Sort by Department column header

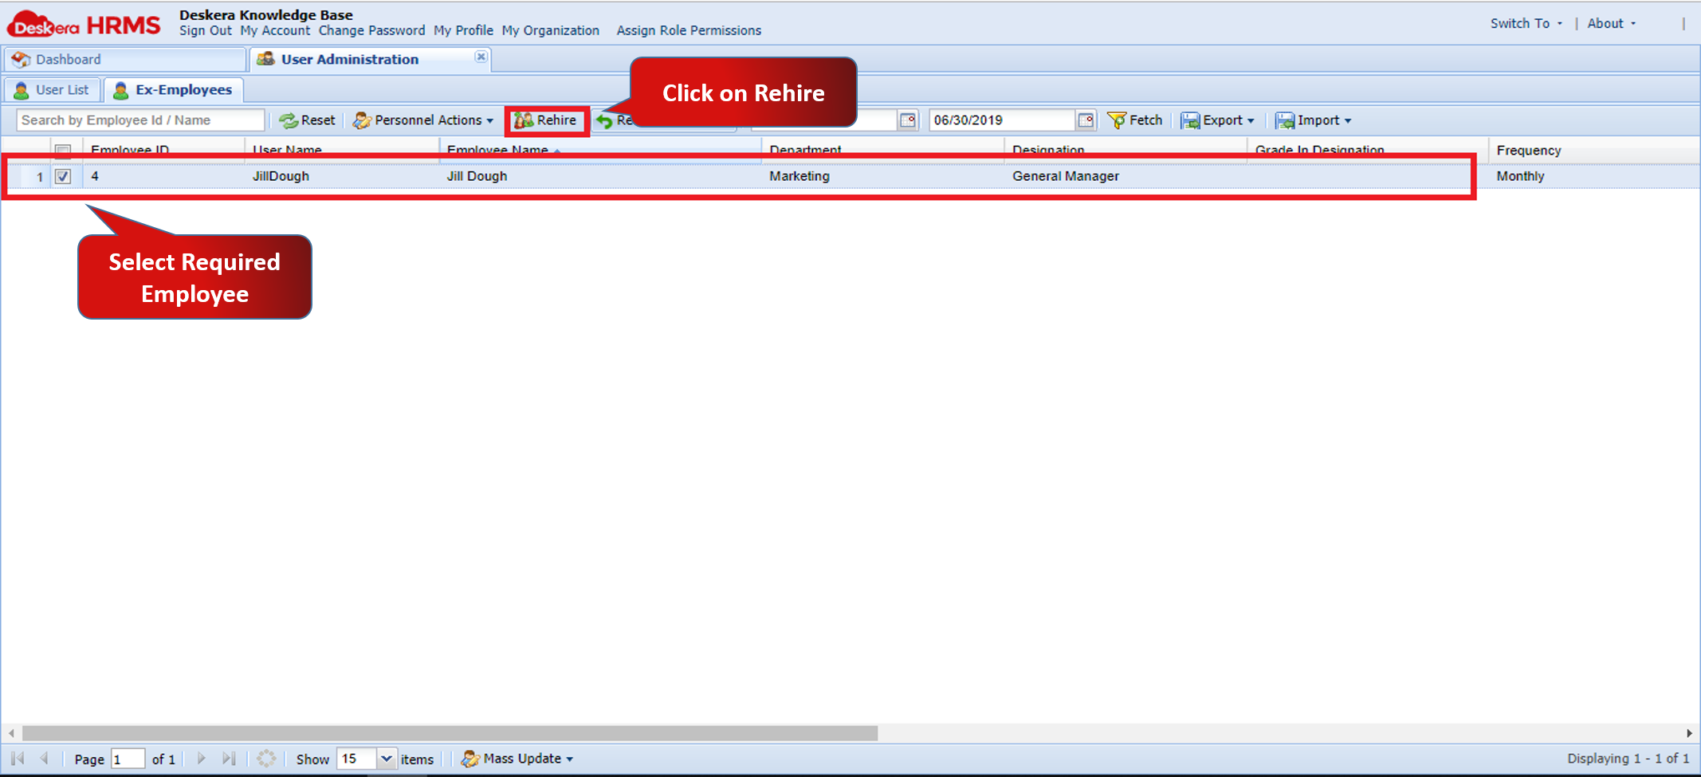click(883, 150)
